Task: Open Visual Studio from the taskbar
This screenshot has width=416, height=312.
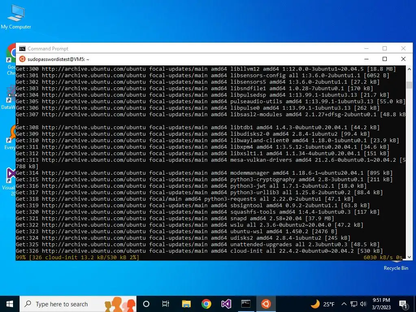Action: click(x=226, y=304)
